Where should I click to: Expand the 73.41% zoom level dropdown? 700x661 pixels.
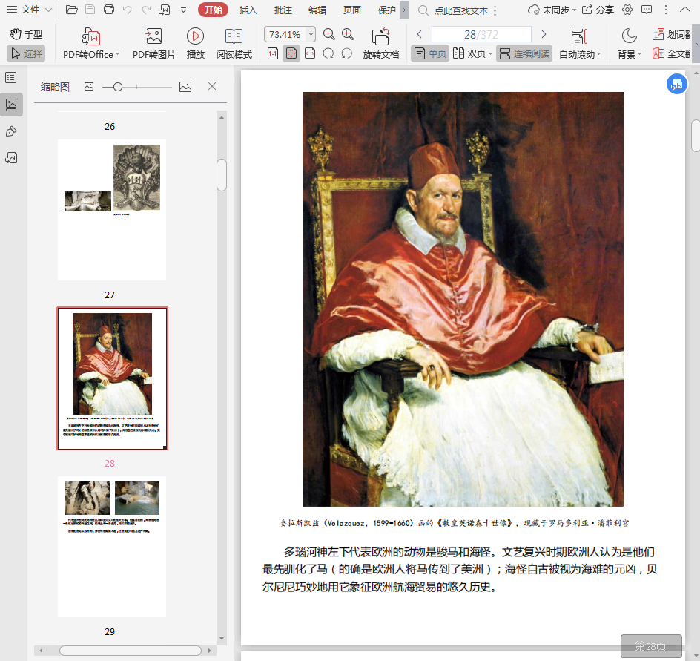click(x=310, y=35)
